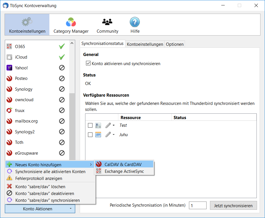
Task: Click the O365 Exchange account icon
Action: [9, 46]
